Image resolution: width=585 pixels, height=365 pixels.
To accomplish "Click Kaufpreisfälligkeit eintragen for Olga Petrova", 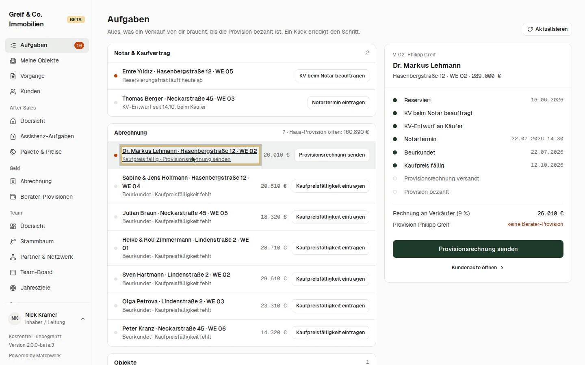I will [x=330, y=306].
